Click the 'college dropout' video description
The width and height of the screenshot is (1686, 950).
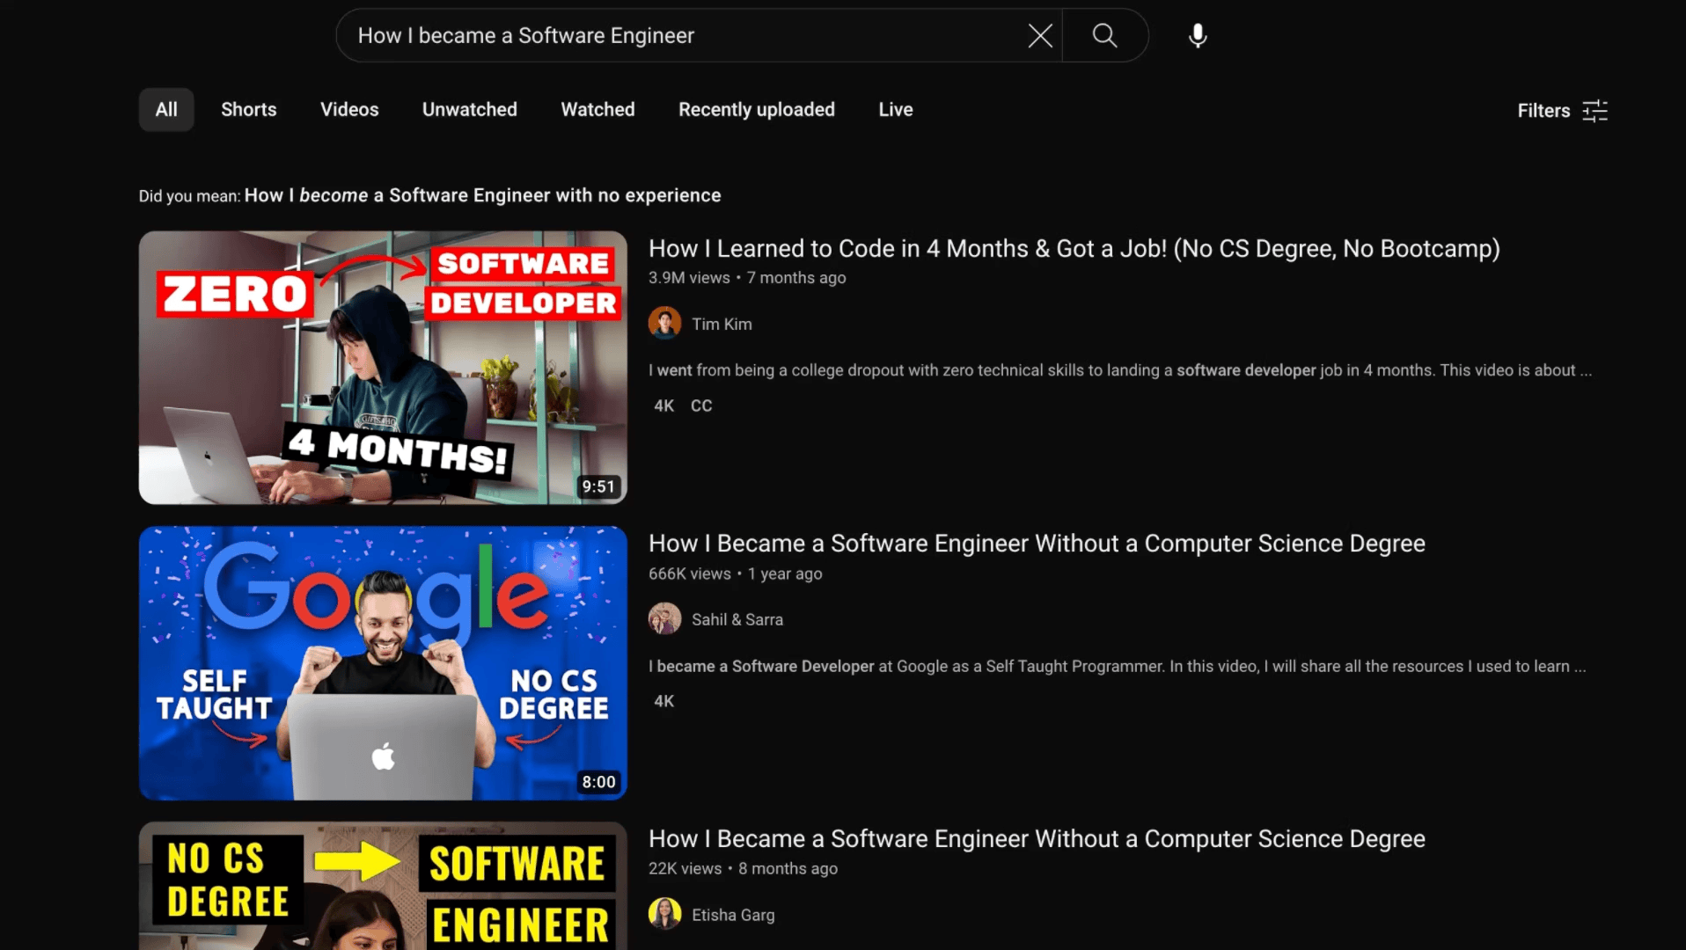point(1120,370)
